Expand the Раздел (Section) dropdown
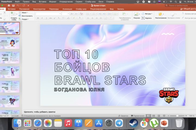Image resolution: width=196 pixels, height=130 pixels. (24, 19)
